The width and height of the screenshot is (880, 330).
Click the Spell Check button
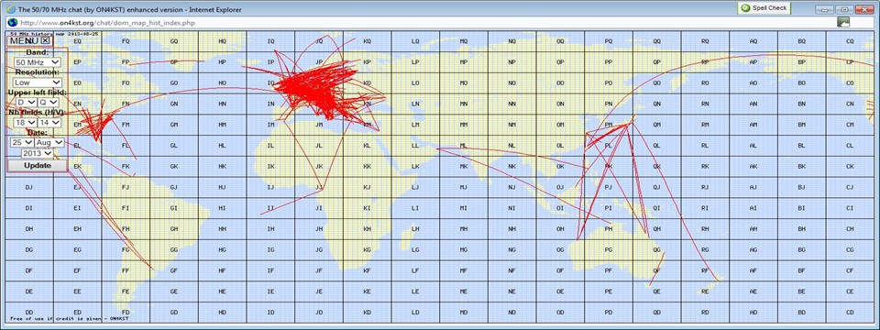tap(764, 8)
